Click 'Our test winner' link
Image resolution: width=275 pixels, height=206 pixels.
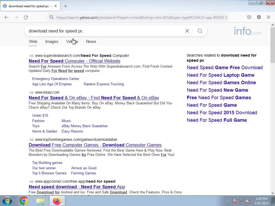44,168
